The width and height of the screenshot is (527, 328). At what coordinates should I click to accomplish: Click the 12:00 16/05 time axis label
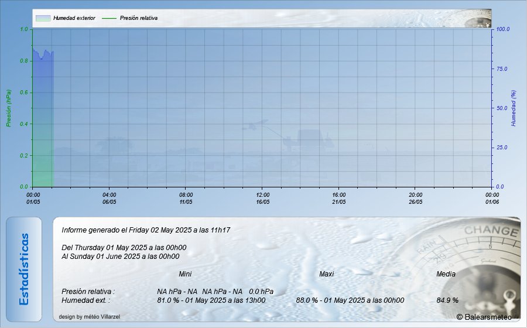[x=262, y=199]
